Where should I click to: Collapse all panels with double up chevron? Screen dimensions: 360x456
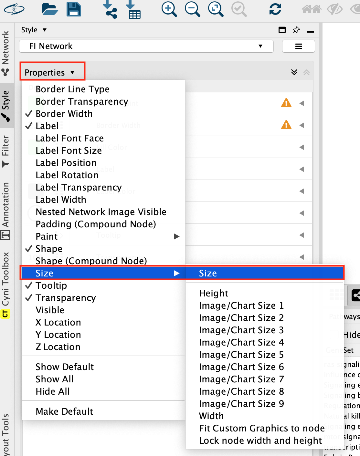[x=306, y=72]
